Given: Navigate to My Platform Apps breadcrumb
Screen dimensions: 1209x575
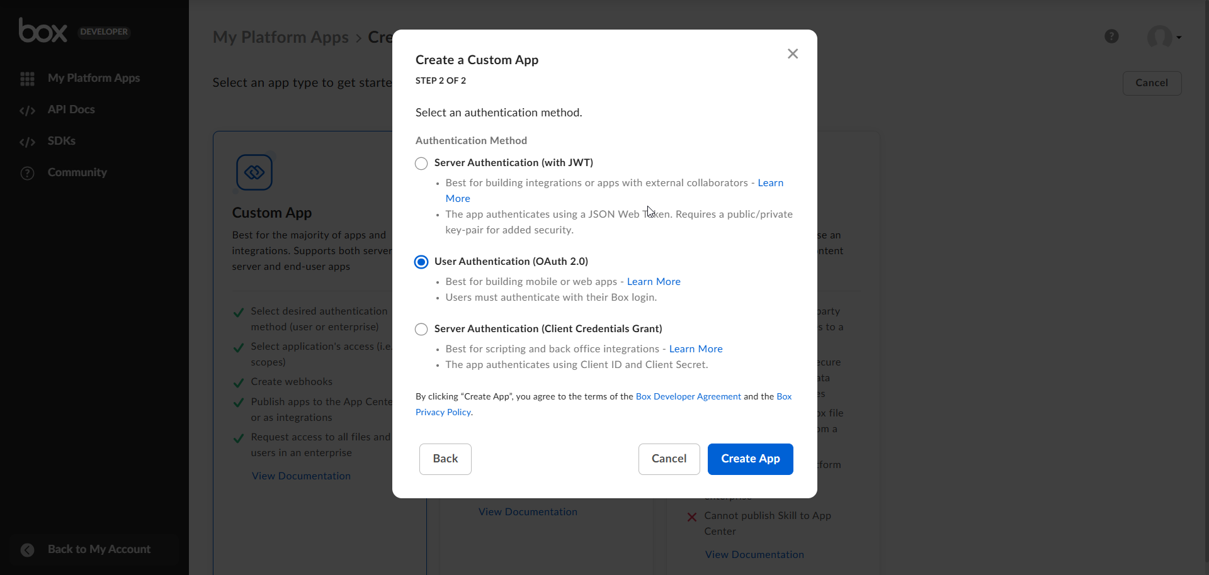Looking at the screenshot, I should pyautogui.click(x=280, y=38).
